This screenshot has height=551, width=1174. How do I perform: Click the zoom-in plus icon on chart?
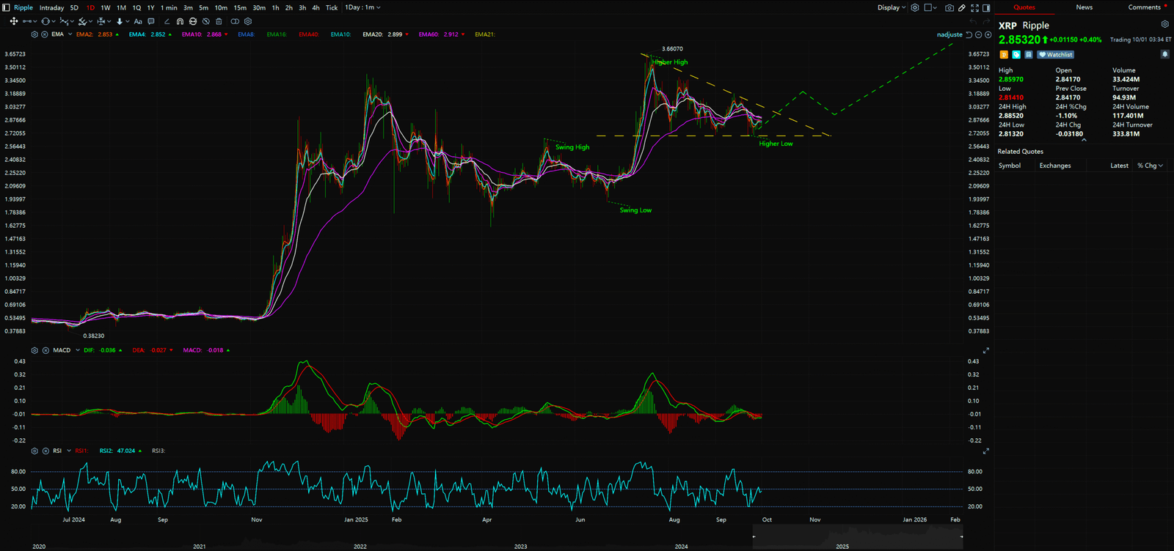pyautogui.click(x=988, y=34)
